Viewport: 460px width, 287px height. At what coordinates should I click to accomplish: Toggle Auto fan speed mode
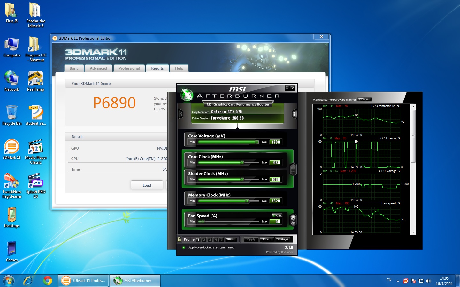pyautogui.click(x=277, y=216)
